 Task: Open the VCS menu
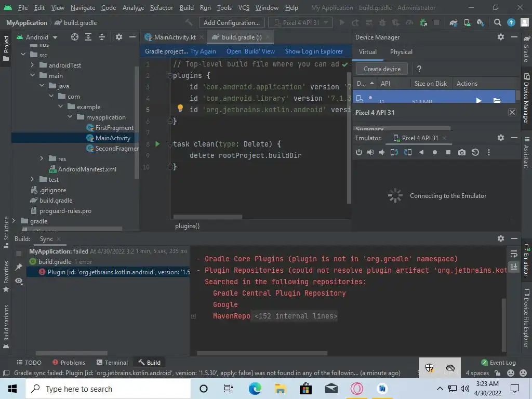244,7
